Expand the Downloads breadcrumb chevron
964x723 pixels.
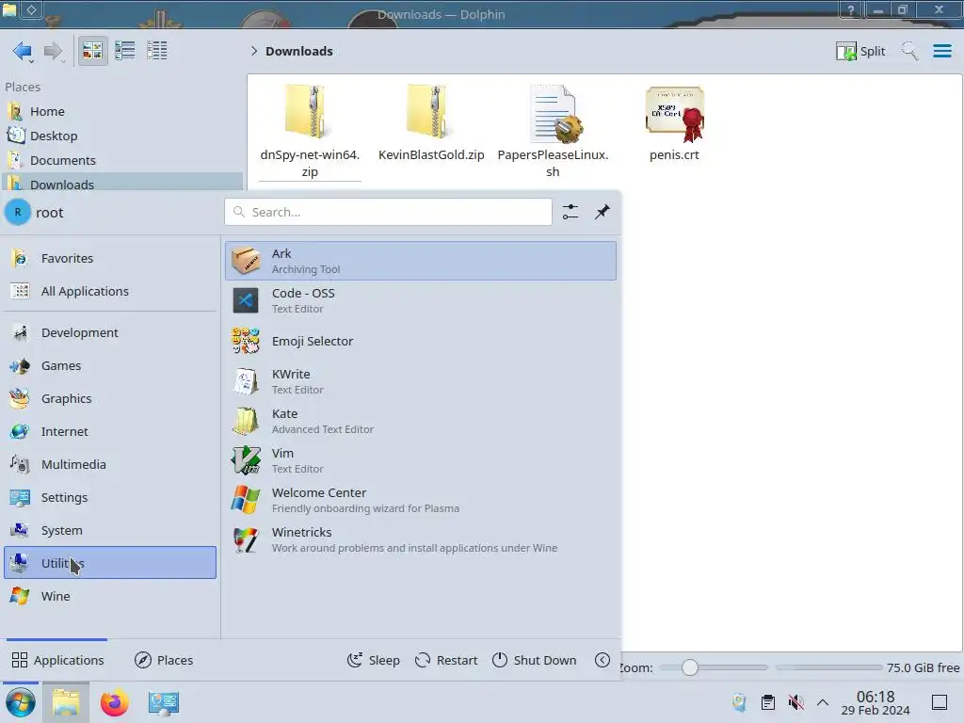tap(254, 51)
